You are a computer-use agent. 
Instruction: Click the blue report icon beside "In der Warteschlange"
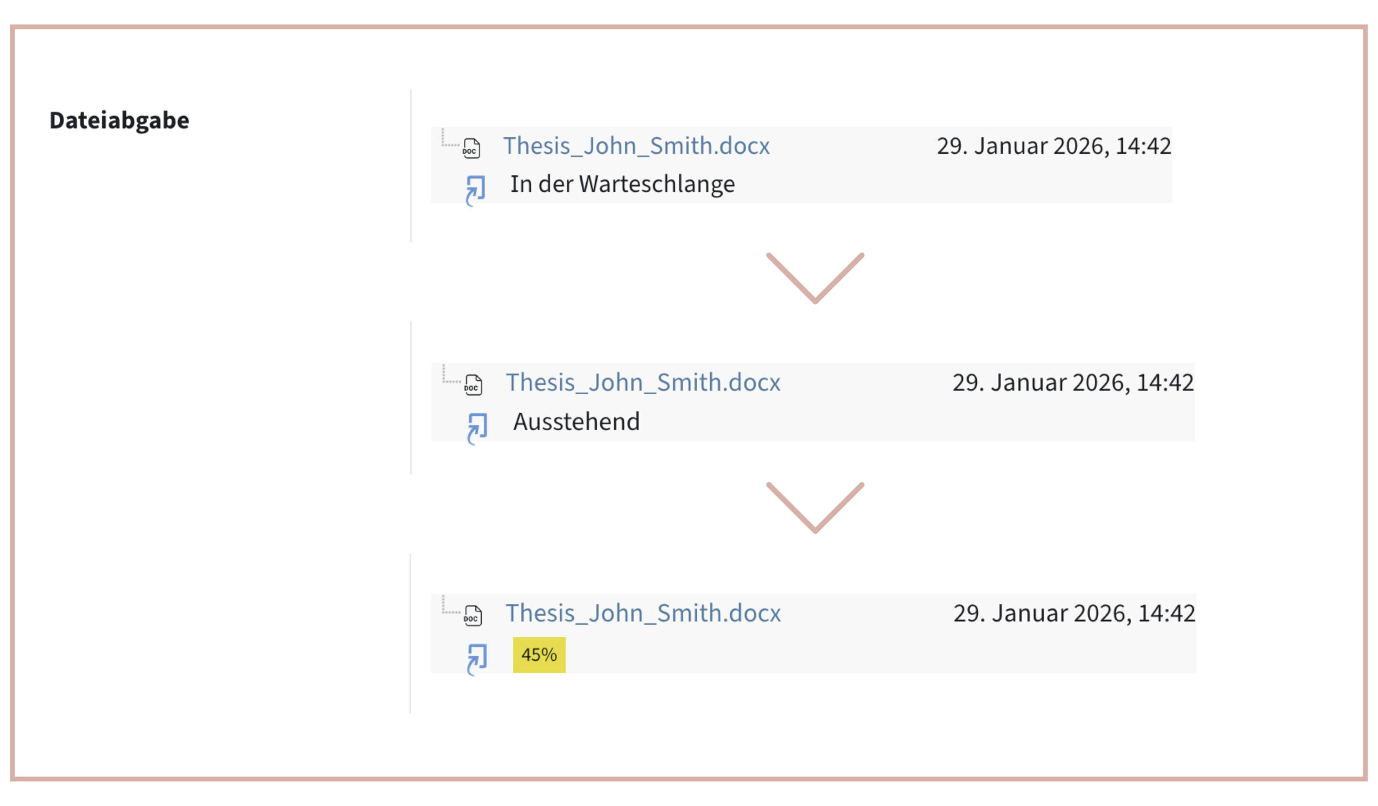(x=475, y=190)
